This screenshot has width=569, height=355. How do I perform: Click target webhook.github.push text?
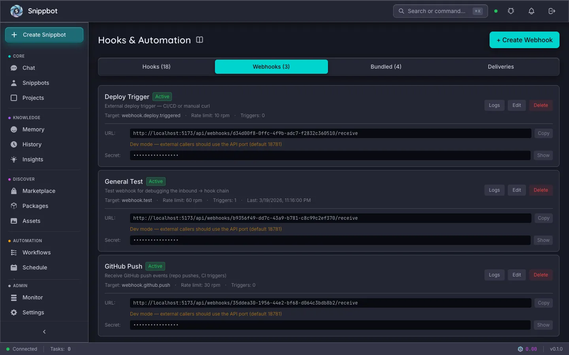tap(146, 285)
